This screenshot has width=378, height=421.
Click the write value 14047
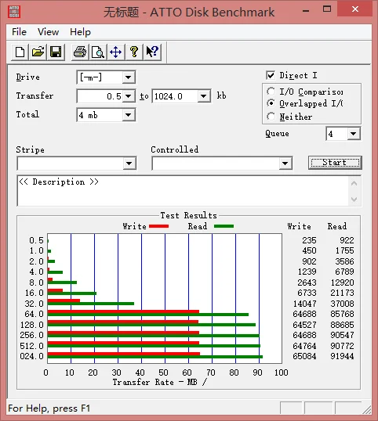coord(304,304)
